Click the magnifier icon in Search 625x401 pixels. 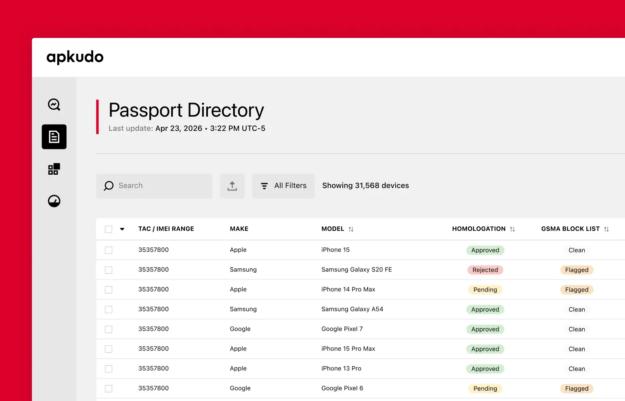(x=109, y=186)
